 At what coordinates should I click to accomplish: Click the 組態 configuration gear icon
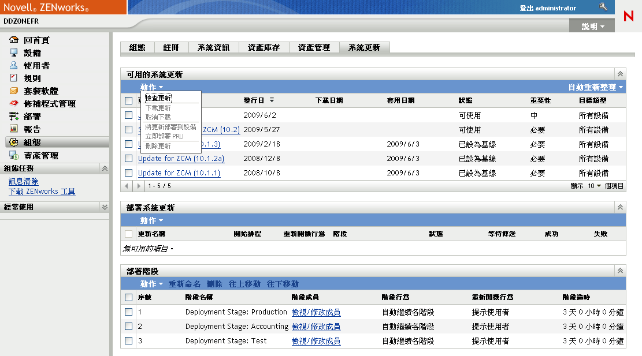pos(14,143)
